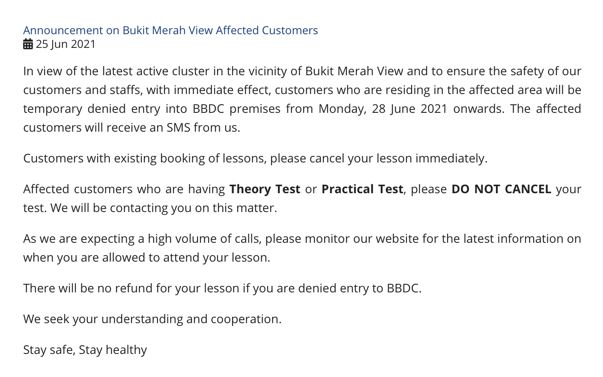Click the 'no refund for your lesson' line

pyautogui.click(x=222, y=288)
